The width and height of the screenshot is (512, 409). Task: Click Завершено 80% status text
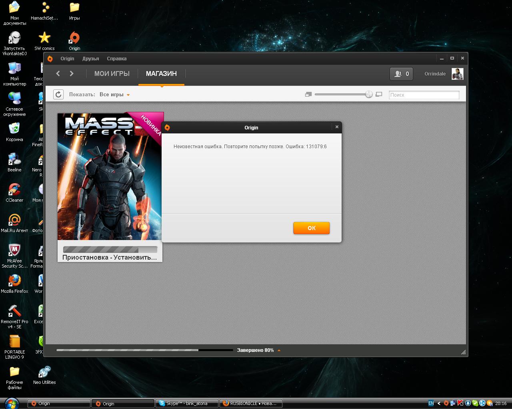pyautogui.click(x=255, y=350)
